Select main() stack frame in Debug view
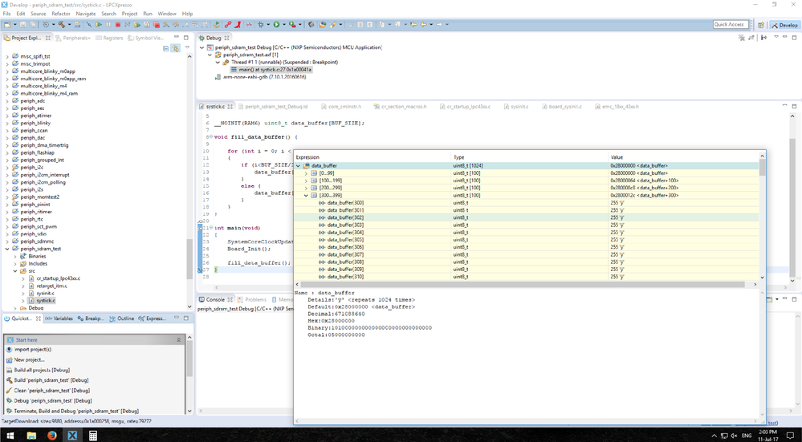 [x=275, y=70]
